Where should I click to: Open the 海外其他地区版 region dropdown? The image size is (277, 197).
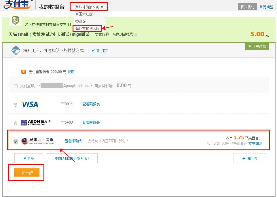coord(89,7)
